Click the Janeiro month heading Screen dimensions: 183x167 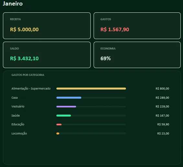(13, 4)
